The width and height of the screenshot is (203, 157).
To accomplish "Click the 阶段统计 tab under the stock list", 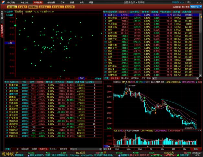I will click(x=53, y=149).
